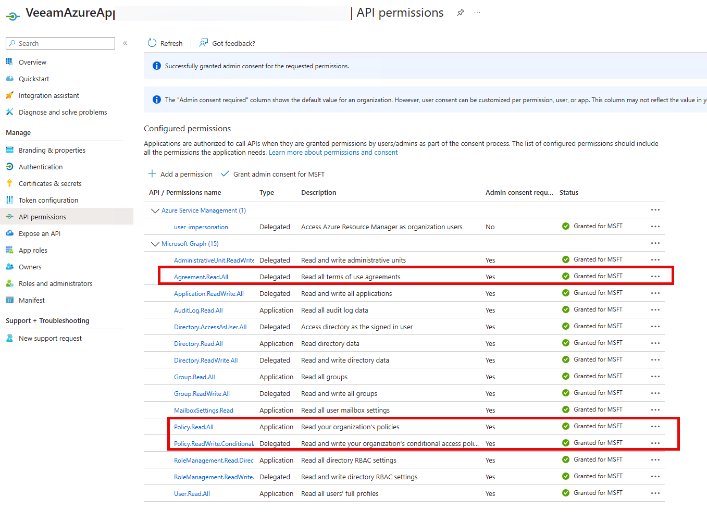Screen dimensions: 707x522
Task: Collapse the left navigation sidebar
Action: pos(125,43)
